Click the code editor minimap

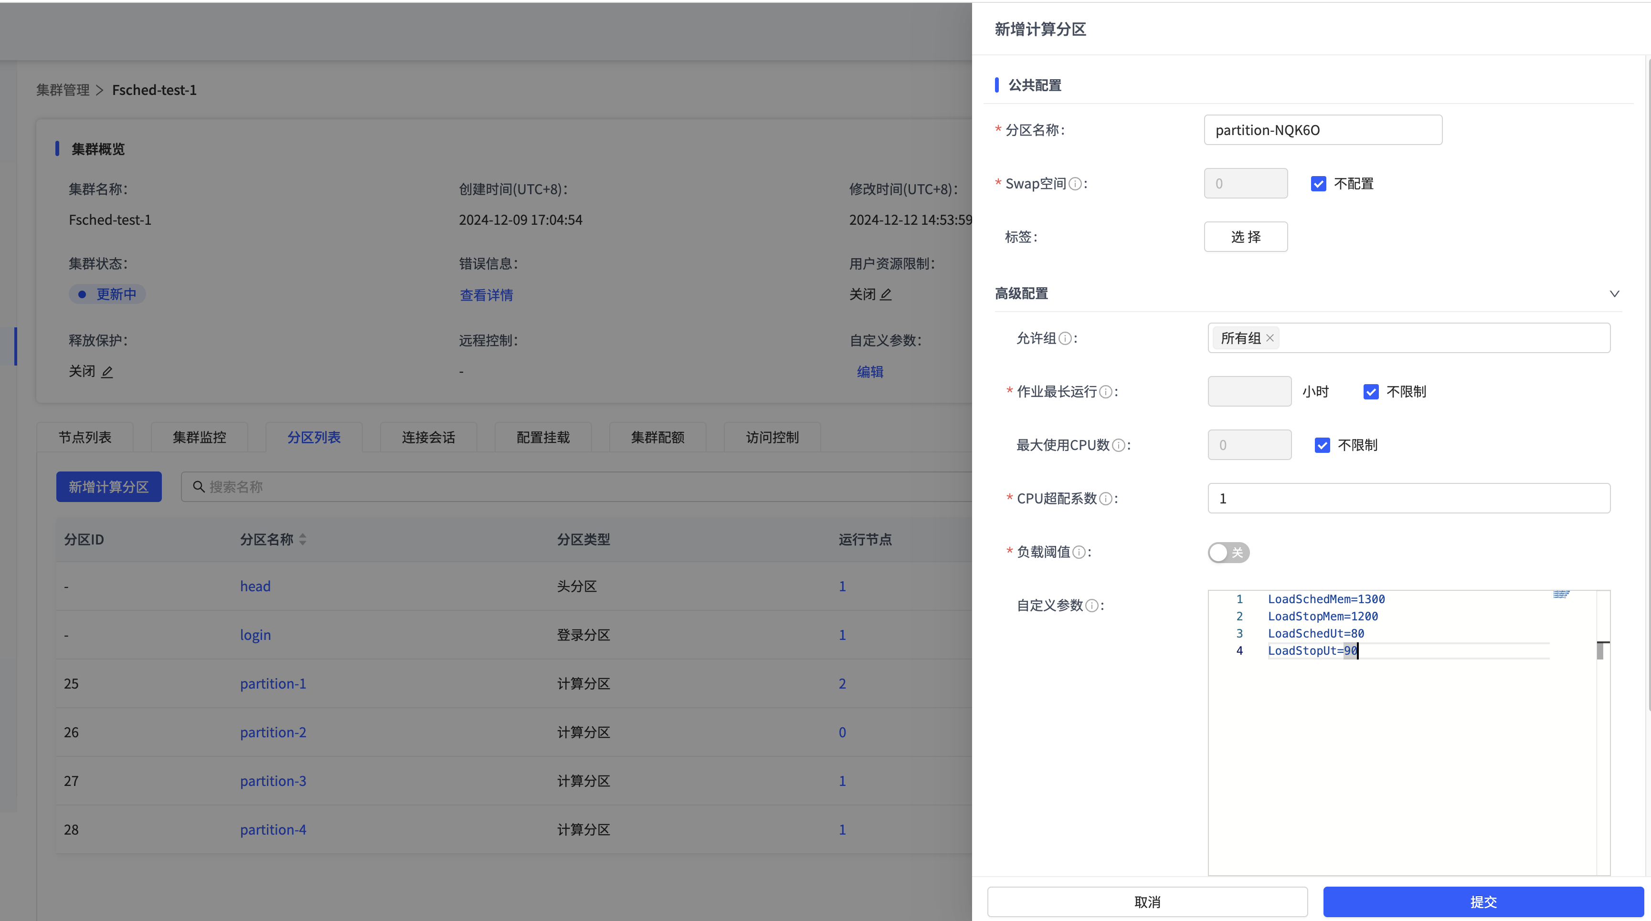click(x=1562, y=595)
